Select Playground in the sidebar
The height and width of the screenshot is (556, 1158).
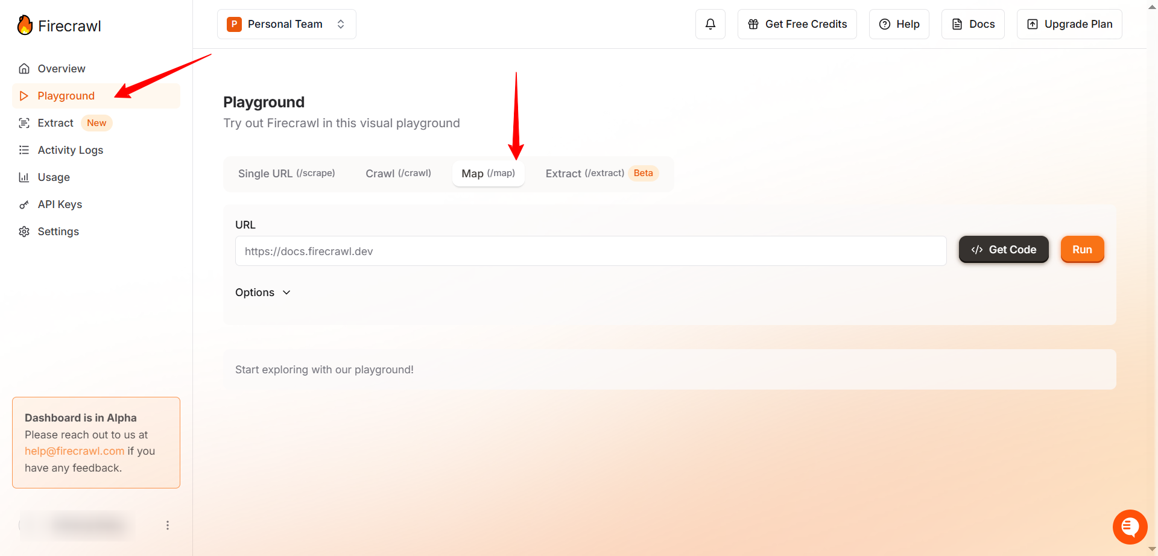(96, 96)
